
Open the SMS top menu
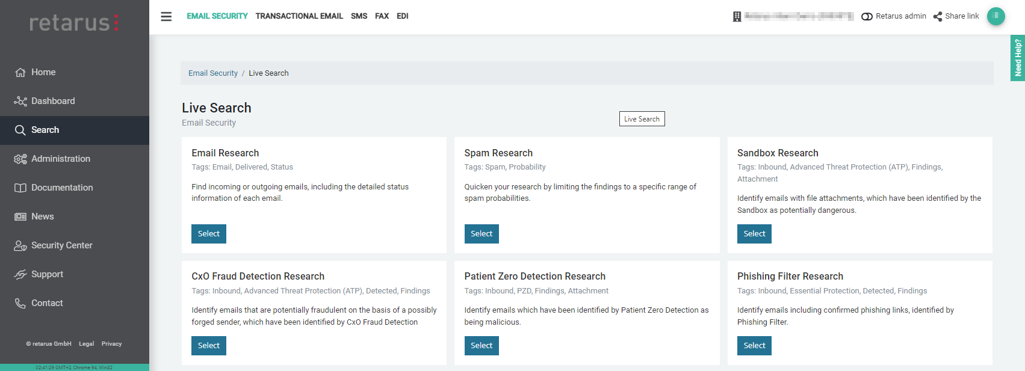(x=359, y=16)
